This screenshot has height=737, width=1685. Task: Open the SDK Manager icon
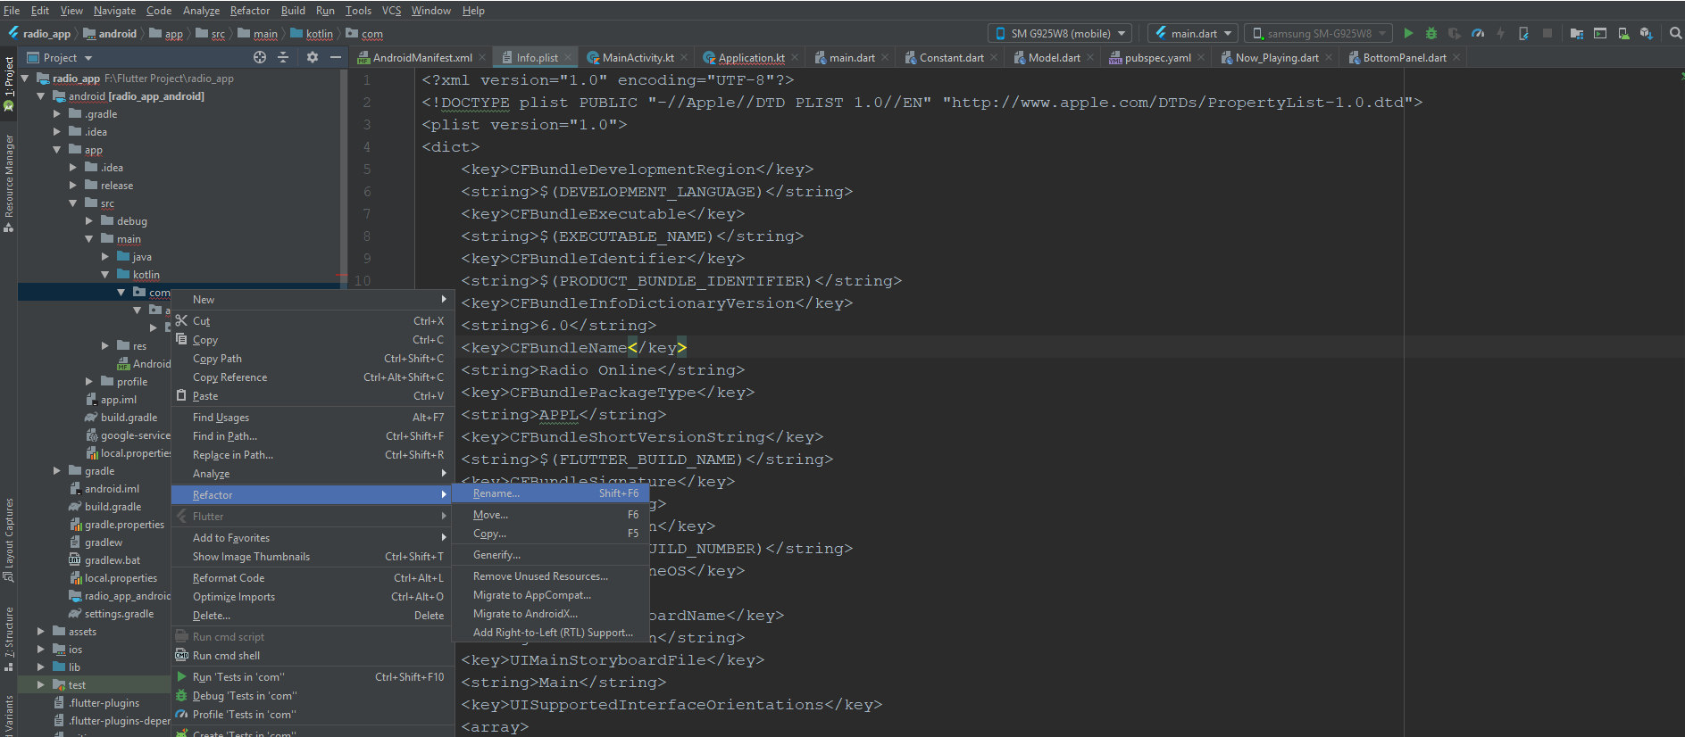pos(1647,33)
